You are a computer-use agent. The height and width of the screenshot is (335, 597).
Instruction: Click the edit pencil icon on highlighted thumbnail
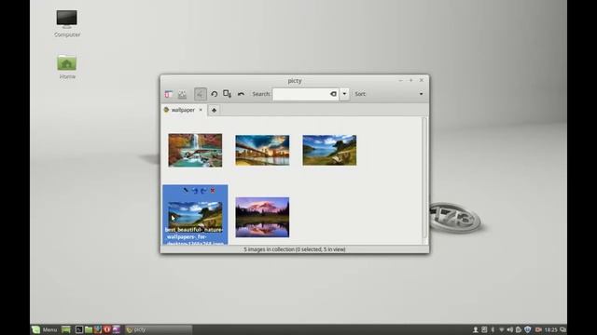pos(186,190)
